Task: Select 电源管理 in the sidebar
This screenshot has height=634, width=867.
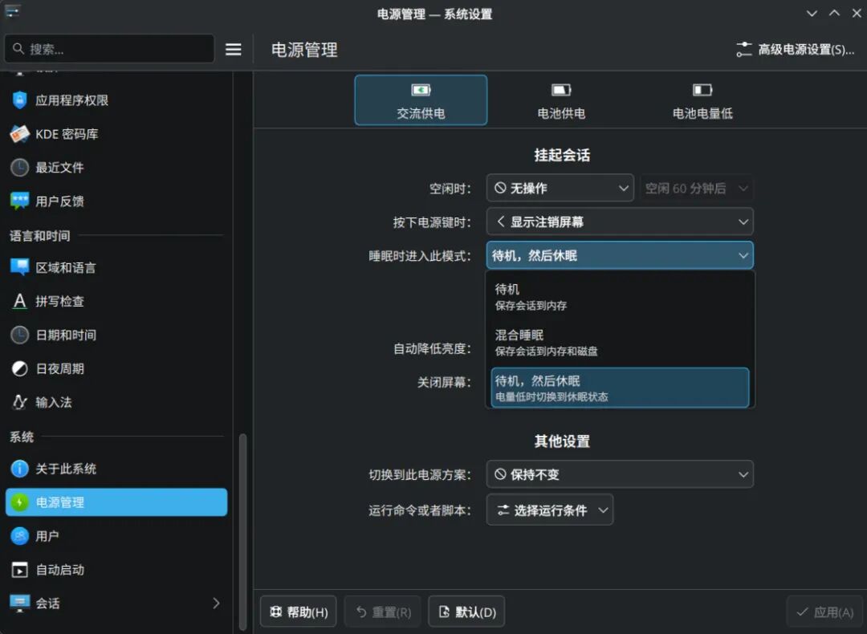Action: tap(116, 502)
